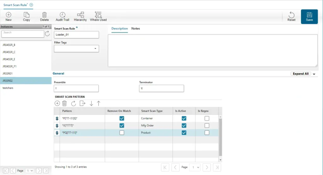The image size is (323, 175).
Task: Click the Preamble input field
Action: point(76,88)
